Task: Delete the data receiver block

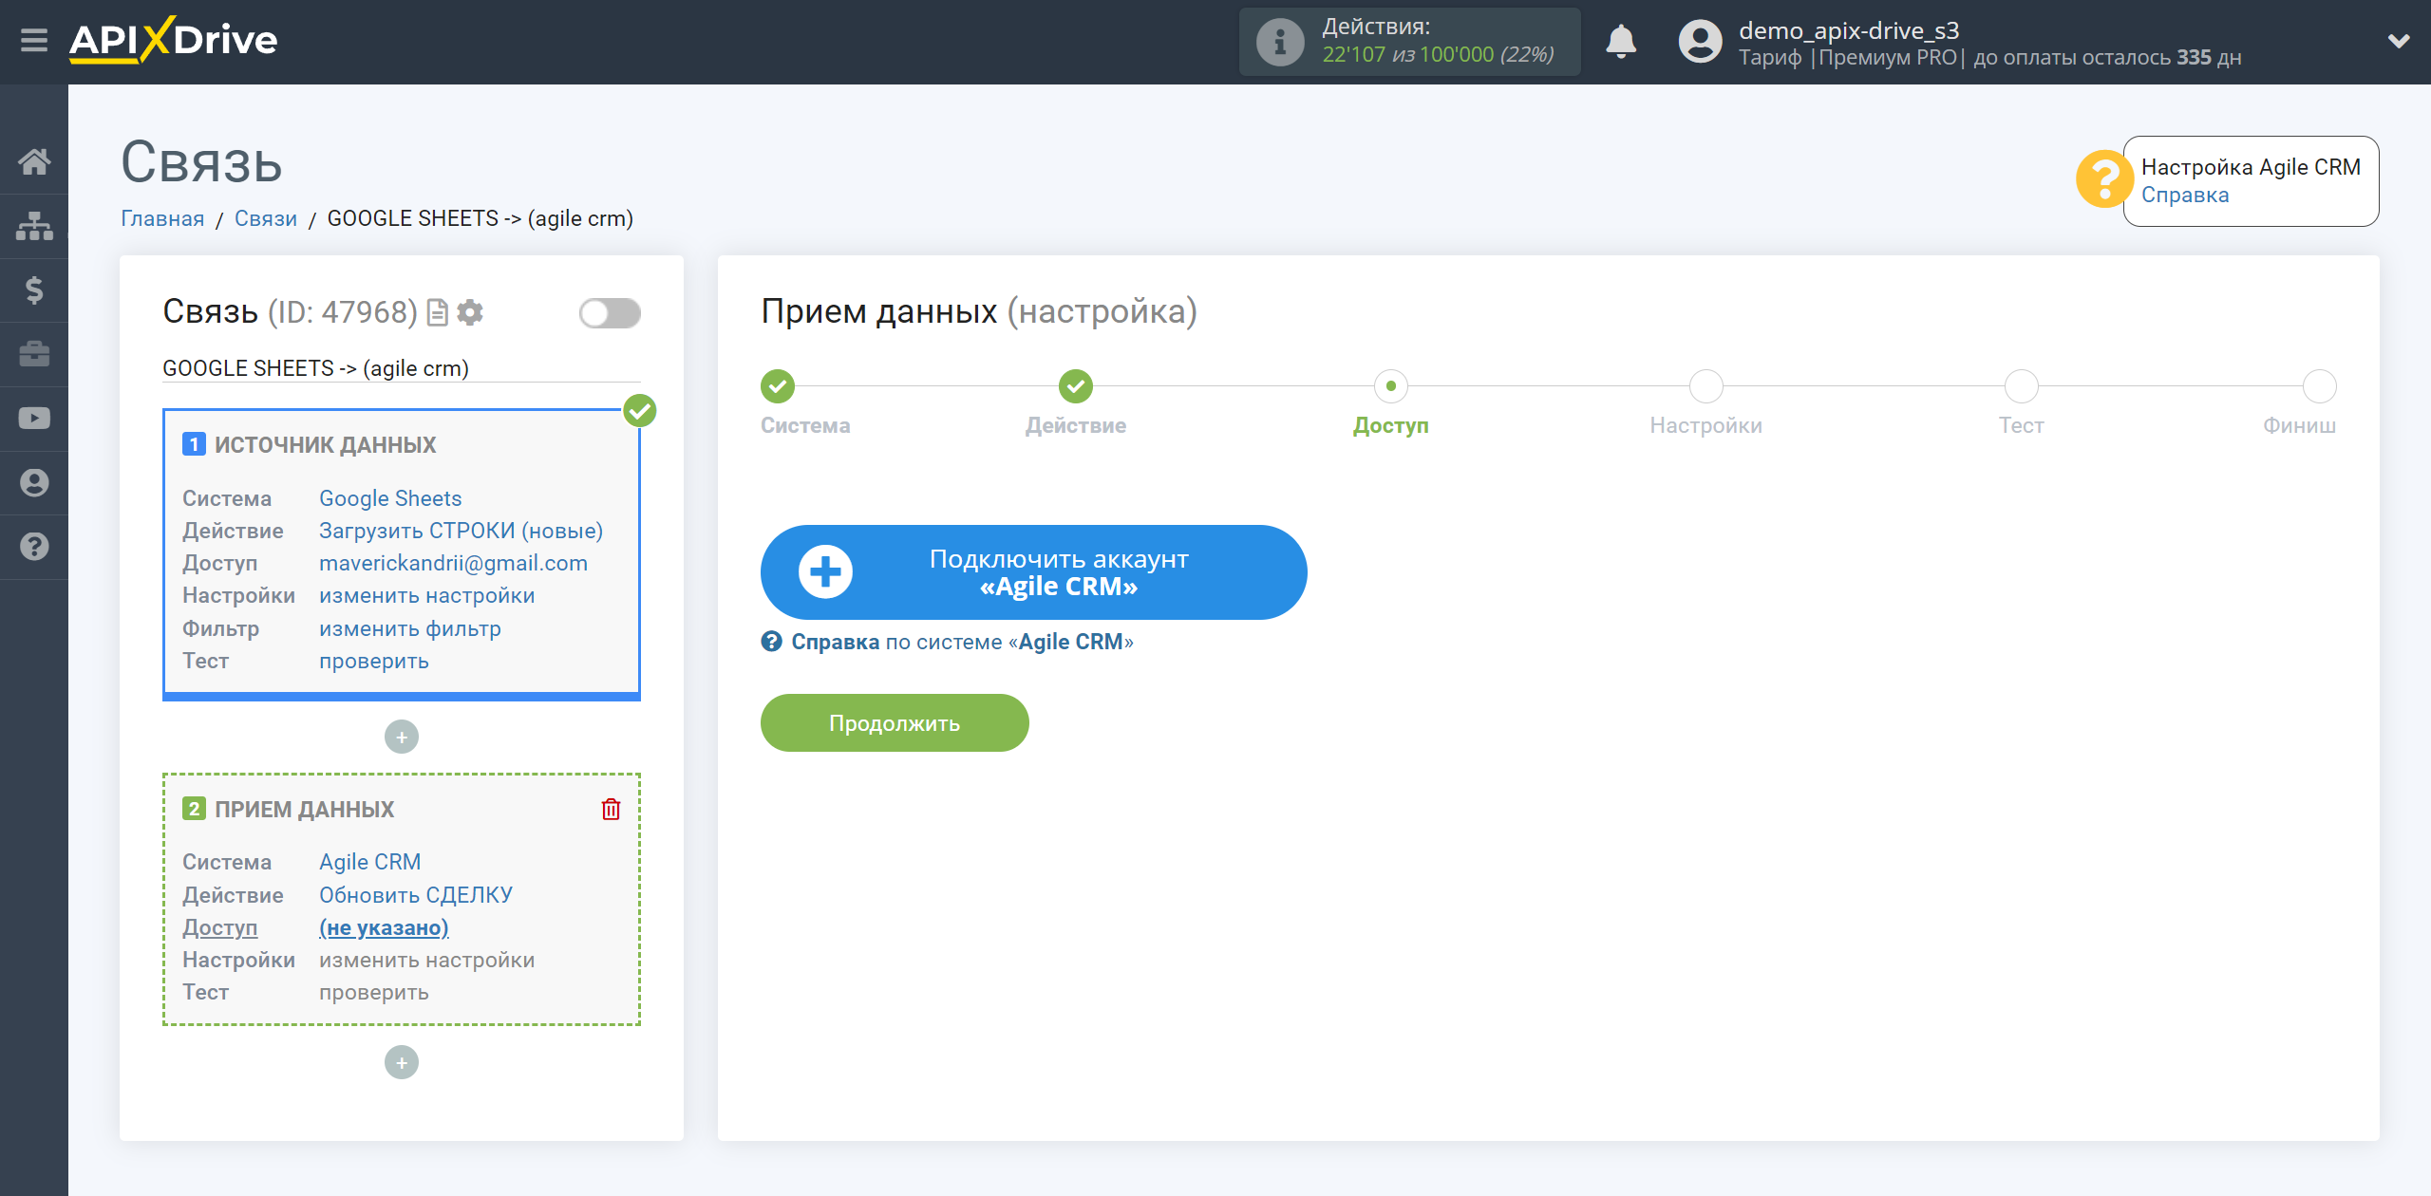Action: [611, 810]
